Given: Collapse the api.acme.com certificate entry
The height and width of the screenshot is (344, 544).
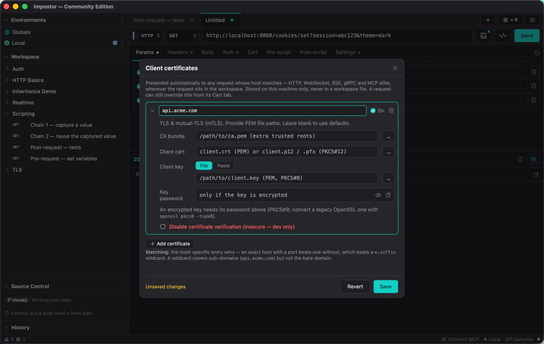Looking at the screenshot, I should click(x=152, y=111).
